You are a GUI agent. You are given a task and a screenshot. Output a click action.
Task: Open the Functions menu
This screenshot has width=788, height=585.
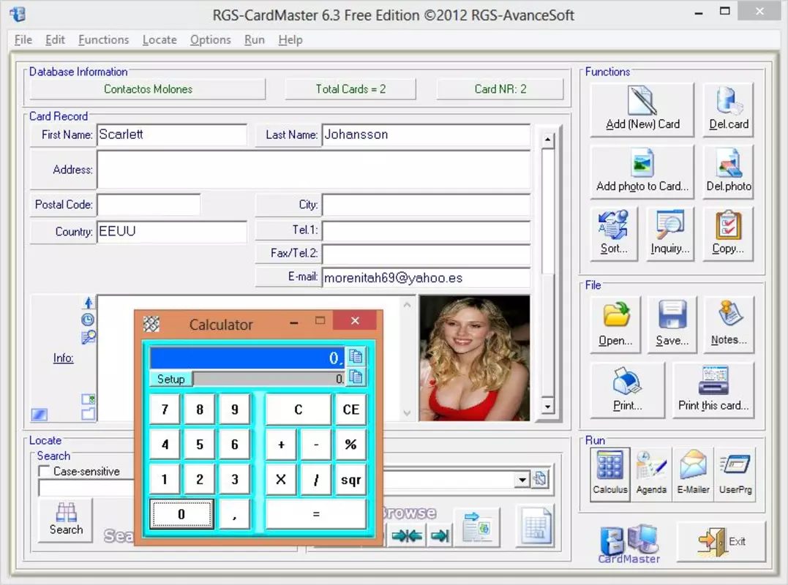pyautogui.click(x=103, y=39)
